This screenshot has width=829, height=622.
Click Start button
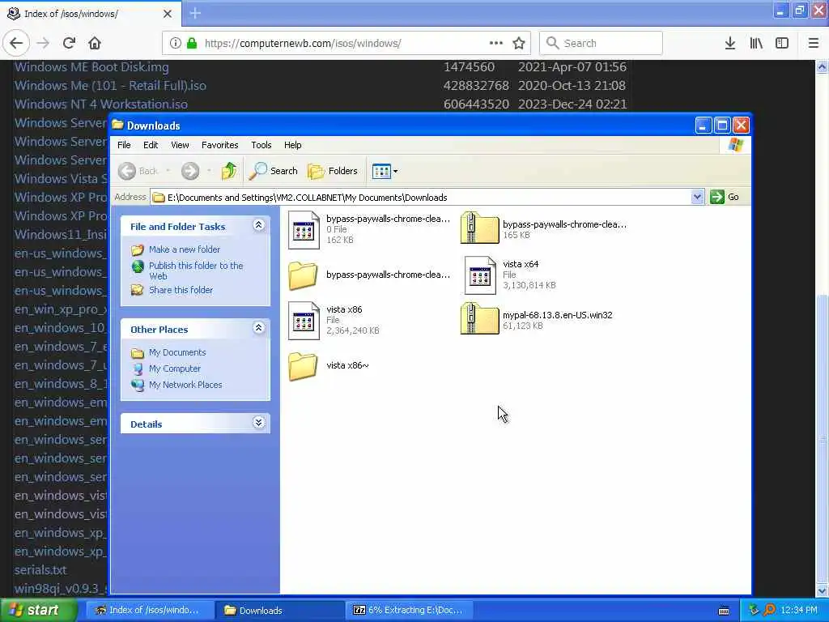tap(38, 611)
